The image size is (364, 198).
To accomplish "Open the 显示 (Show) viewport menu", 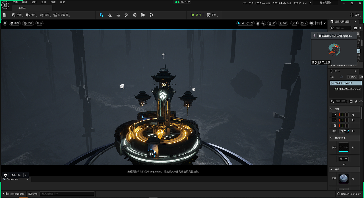I will click(39, 23).
